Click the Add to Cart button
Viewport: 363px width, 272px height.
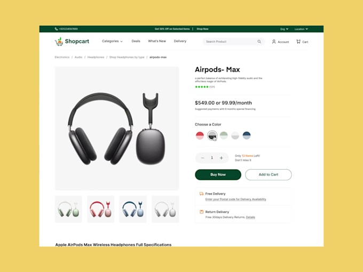269,174
